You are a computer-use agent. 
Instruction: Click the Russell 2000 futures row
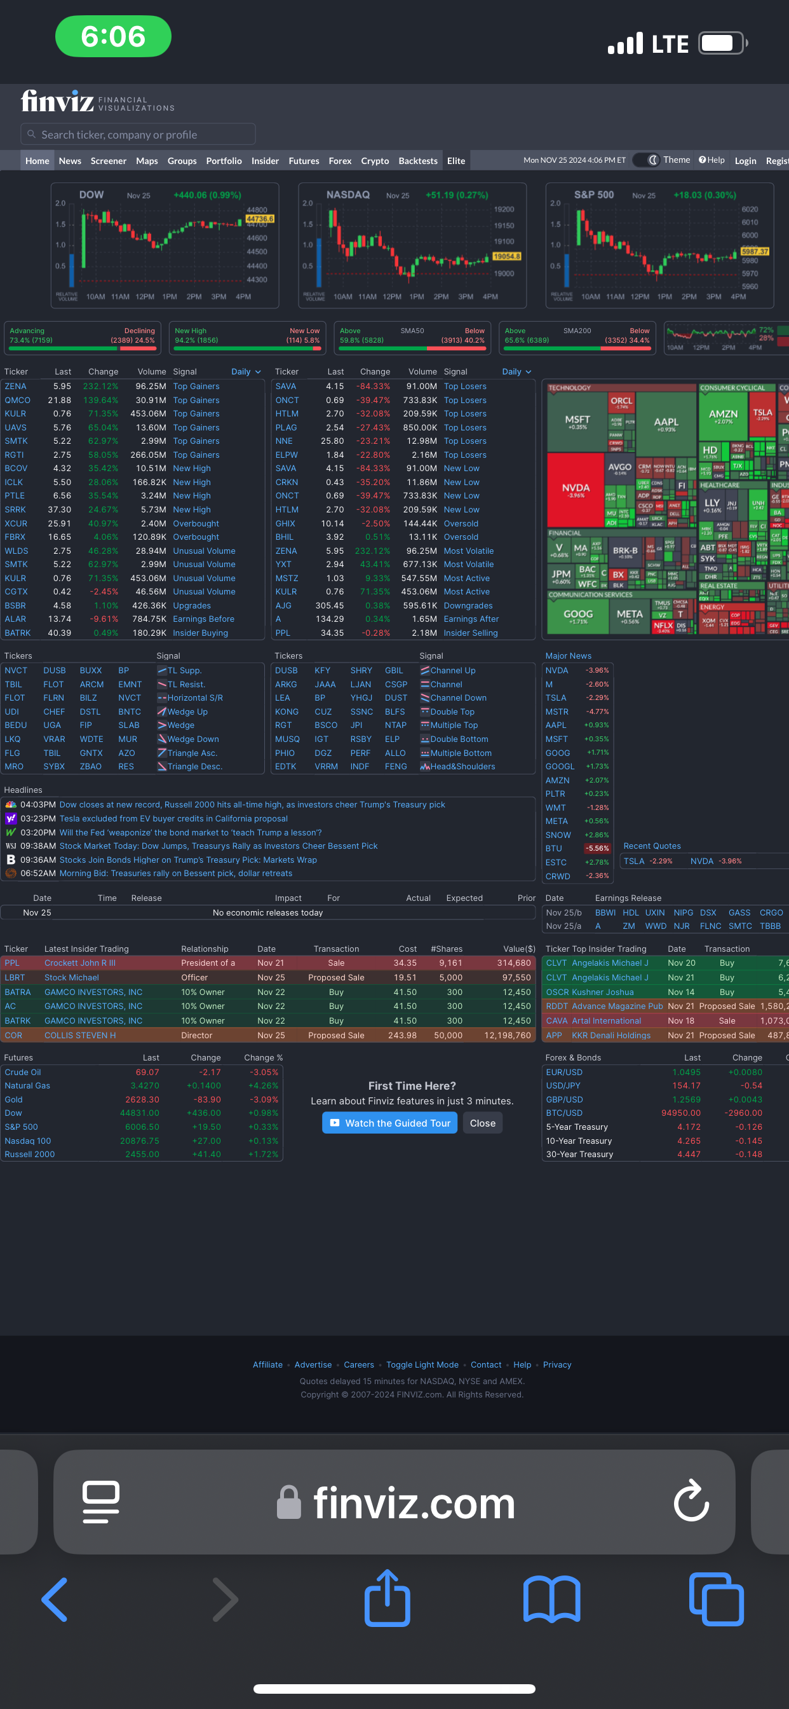142,1155
